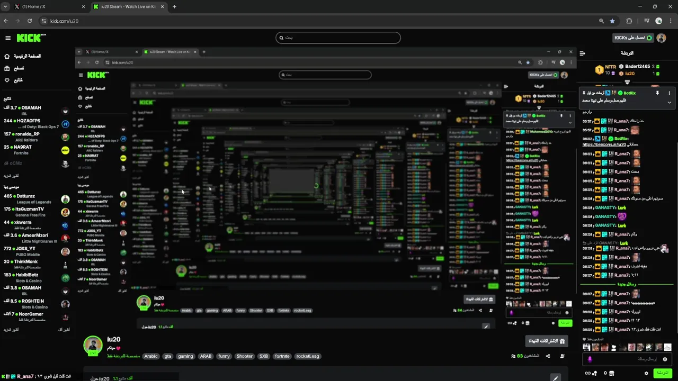Open the beacons.ai/iu20 link in chat
The height and width of the screenshot is (381, 678).
click(x=604, y=144)
